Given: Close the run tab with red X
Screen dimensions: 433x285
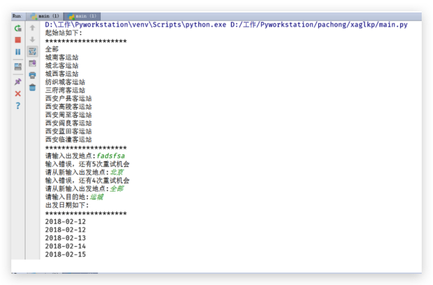Looking at the screenshot, I should tap(18, 93).
